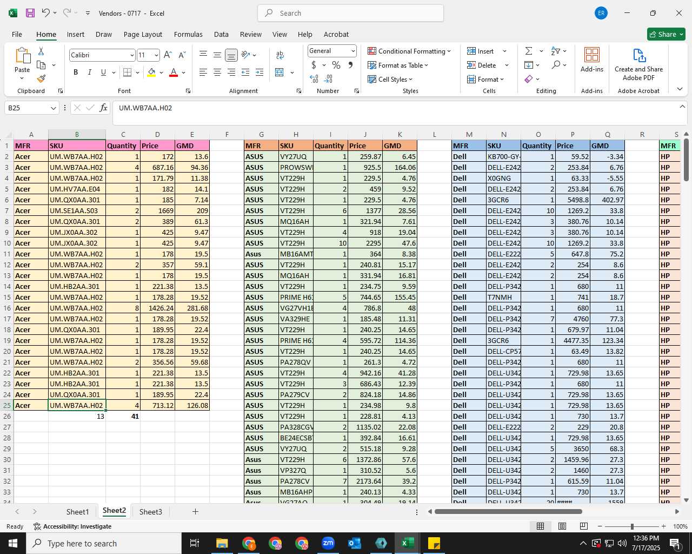This screenshot has width=692, height=554.
Task: Toggle Underline formatting
Action: [103, 72]
